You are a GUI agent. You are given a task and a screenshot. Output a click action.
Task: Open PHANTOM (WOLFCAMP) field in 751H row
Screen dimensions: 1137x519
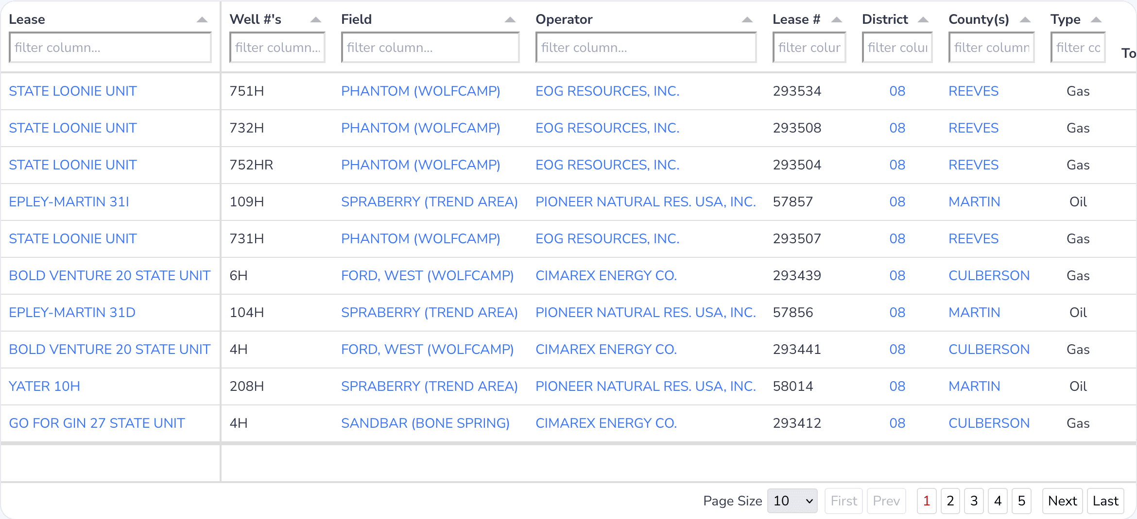click(421, 91)
